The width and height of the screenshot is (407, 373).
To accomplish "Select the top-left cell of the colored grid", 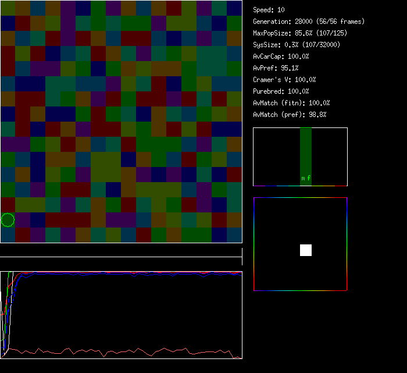I will pos(8,8).
